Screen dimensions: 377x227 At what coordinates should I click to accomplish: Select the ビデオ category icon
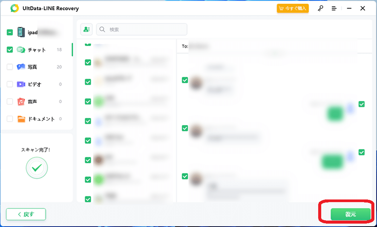(21, 84)
